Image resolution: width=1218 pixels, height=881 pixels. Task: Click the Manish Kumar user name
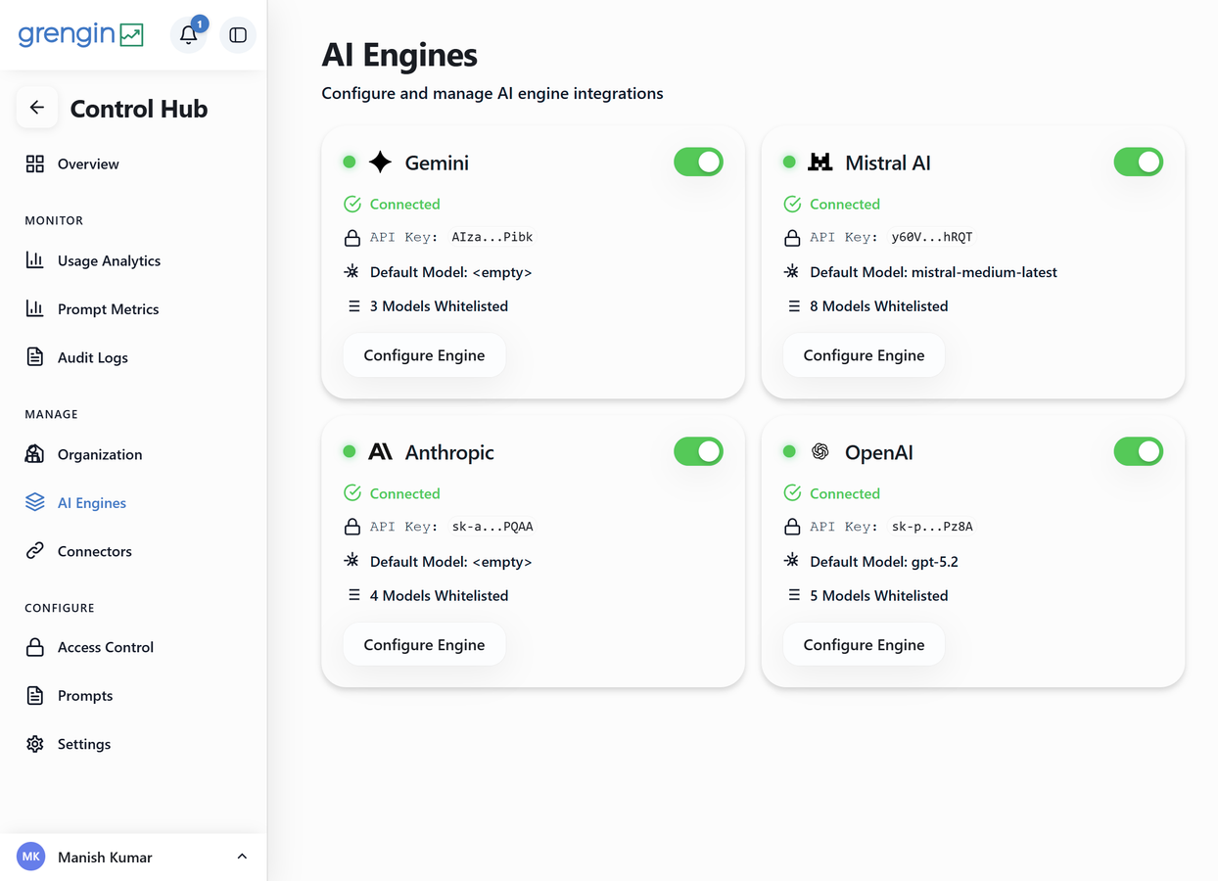pos(105,858)
